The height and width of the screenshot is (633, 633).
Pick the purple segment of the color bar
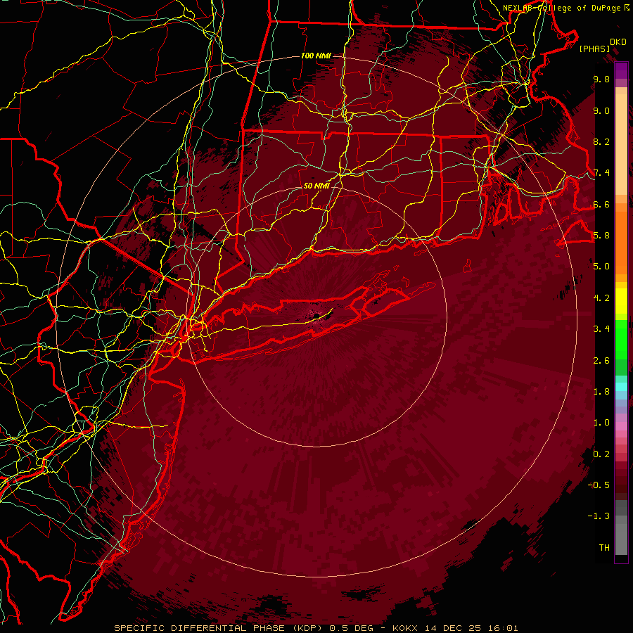tap(621, 70)
